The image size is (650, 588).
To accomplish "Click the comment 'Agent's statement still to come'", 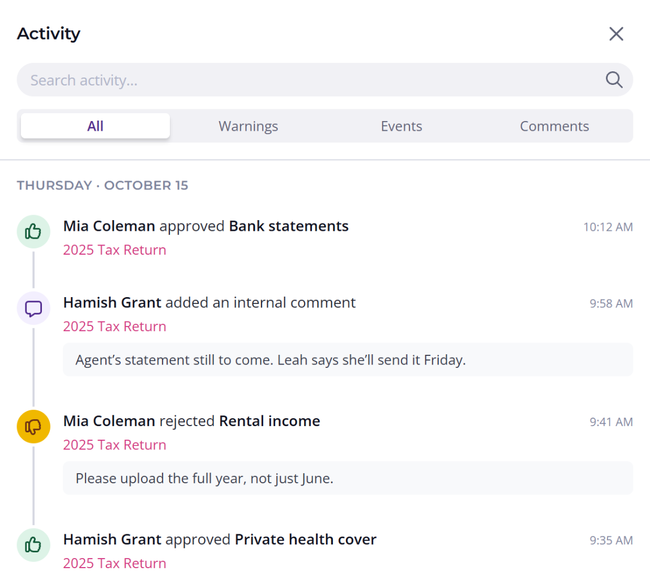I will tap(348, 360).
